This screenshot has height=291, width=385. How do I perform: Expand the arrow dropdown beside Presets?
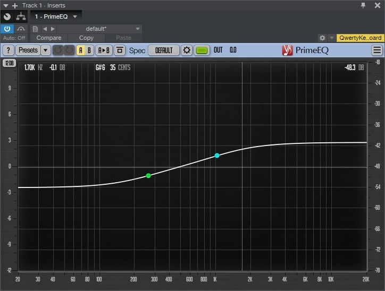coord(45,50)
